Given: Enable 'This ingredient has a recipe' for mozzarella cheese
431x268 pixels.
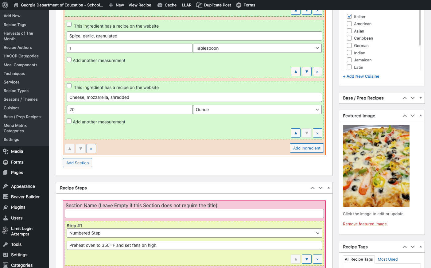Looking at the screenshot, I should coord(69,86).
